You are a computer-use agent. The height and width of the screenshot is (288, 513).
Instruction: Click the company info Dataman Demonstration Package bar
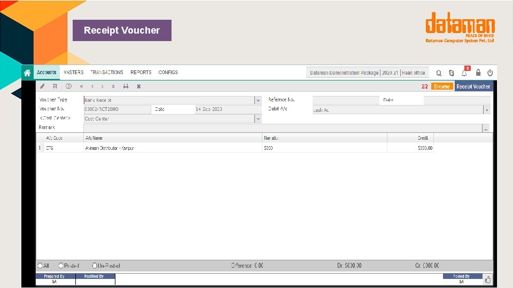click(x=368, y=73)
